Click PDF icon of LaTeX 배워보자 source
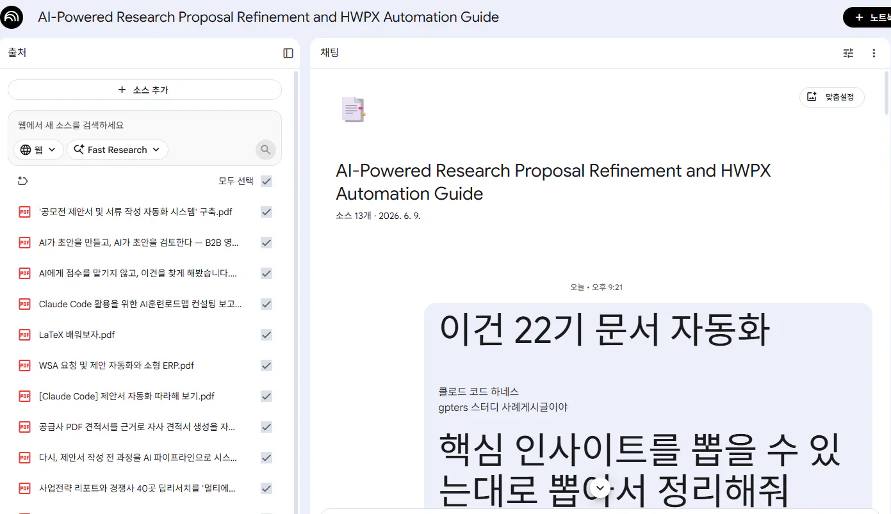 tap(24, 335)
